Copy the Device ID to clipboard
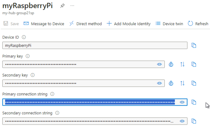 point(194,45)
